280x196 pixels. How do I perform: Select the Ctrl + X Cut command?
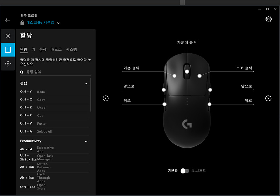pos(54,115)
